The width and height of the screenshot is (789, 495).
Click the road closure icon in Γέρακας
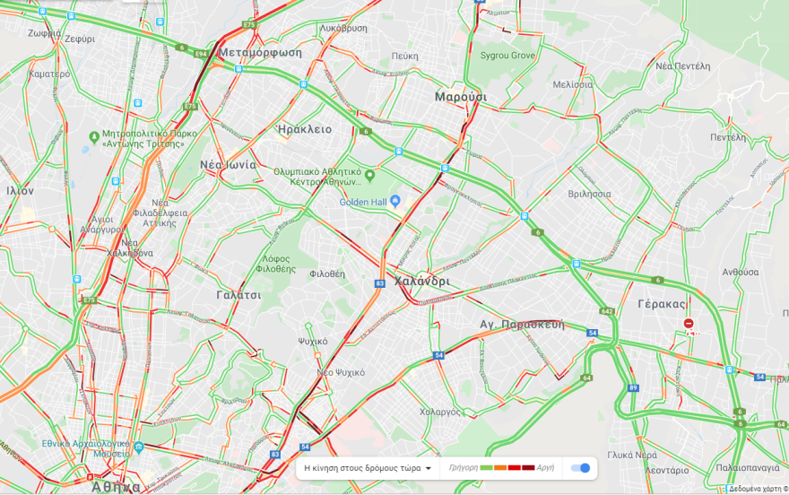point(689,323)
